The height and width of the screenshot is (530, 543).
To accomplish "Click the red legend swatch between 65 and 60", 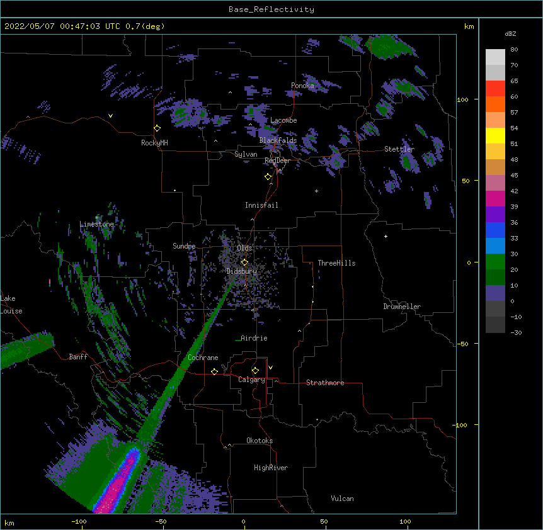I will [495, 89].
